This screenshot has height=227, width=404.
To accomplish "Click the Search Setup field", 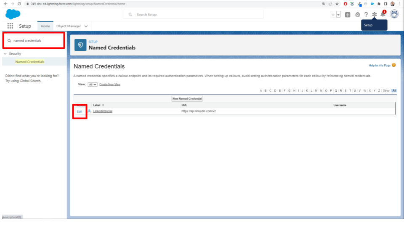I will tap(193, 14).
